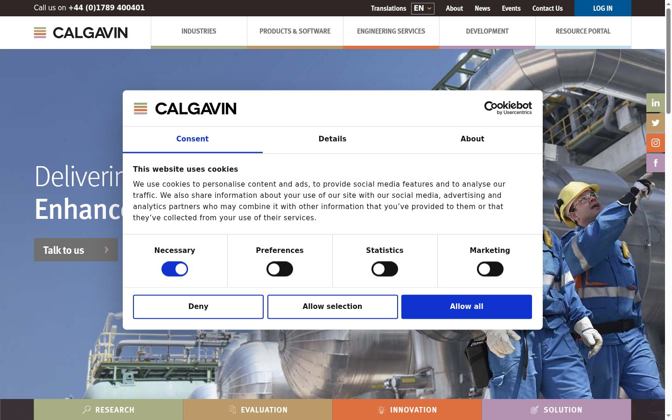This screenshot has width=672, height=420.
Task: Click the magnifier icon beside Research
Action: (x=87, y=410)
